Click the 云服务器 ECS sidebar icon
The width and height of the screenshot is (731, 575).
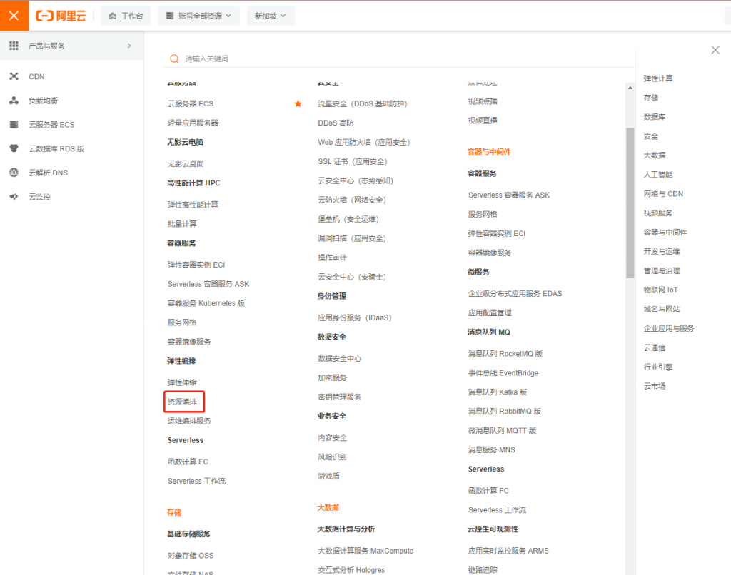[x=14, y=124]
